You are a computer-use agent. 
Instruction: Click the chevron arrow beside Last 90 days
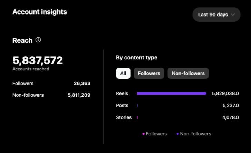point(233,15)
